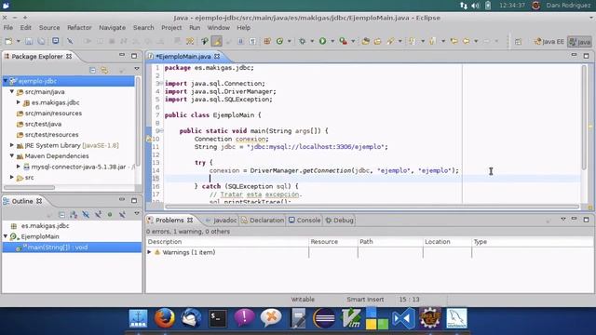Screen dimensions: 596x335
Task: Switch to the Declaration tab
Action: (263, 220)
